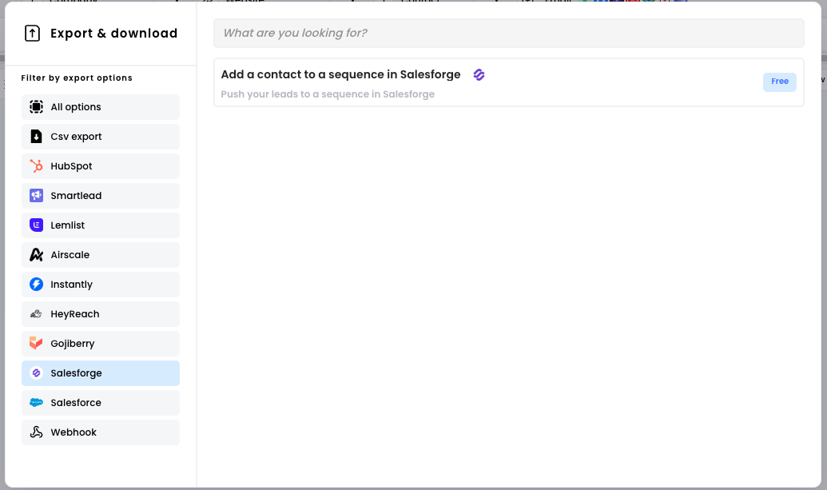Viewport: 827px width, 490px height.
Task: Pick the Instantly lightning bolt icon
Action: pos(37,285)
